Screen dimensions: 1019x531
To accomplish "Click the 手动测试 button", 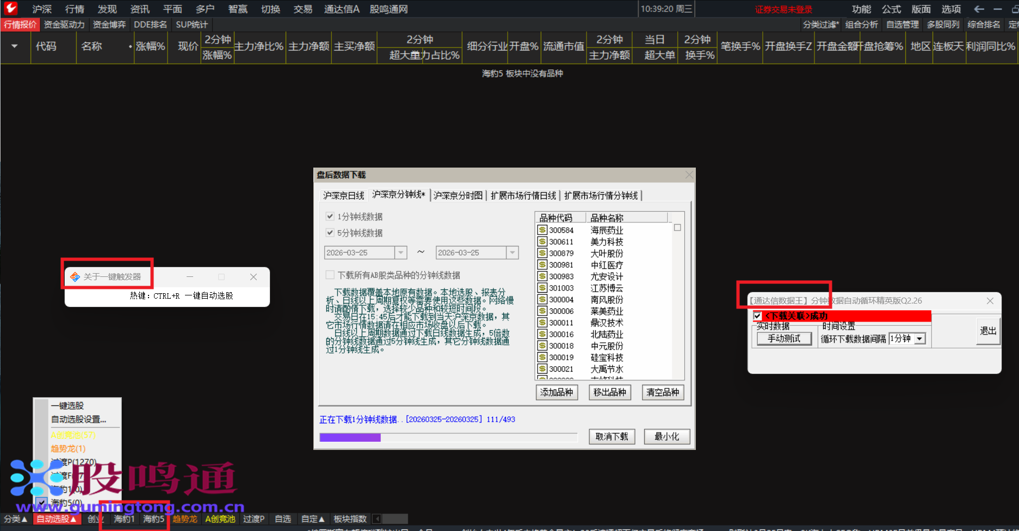I will [784, 338].
